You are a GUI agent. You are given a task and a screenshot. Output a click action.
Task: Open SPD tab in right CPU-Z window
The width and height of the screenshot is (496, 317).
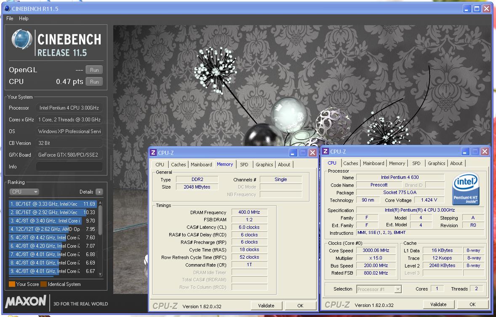[x=416, y=163]
